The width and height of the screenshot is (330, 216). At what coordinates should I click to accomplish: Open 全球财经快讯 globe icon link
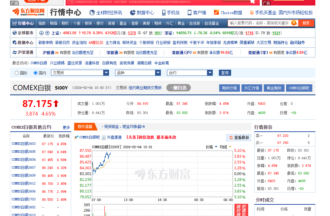[92, 13]
